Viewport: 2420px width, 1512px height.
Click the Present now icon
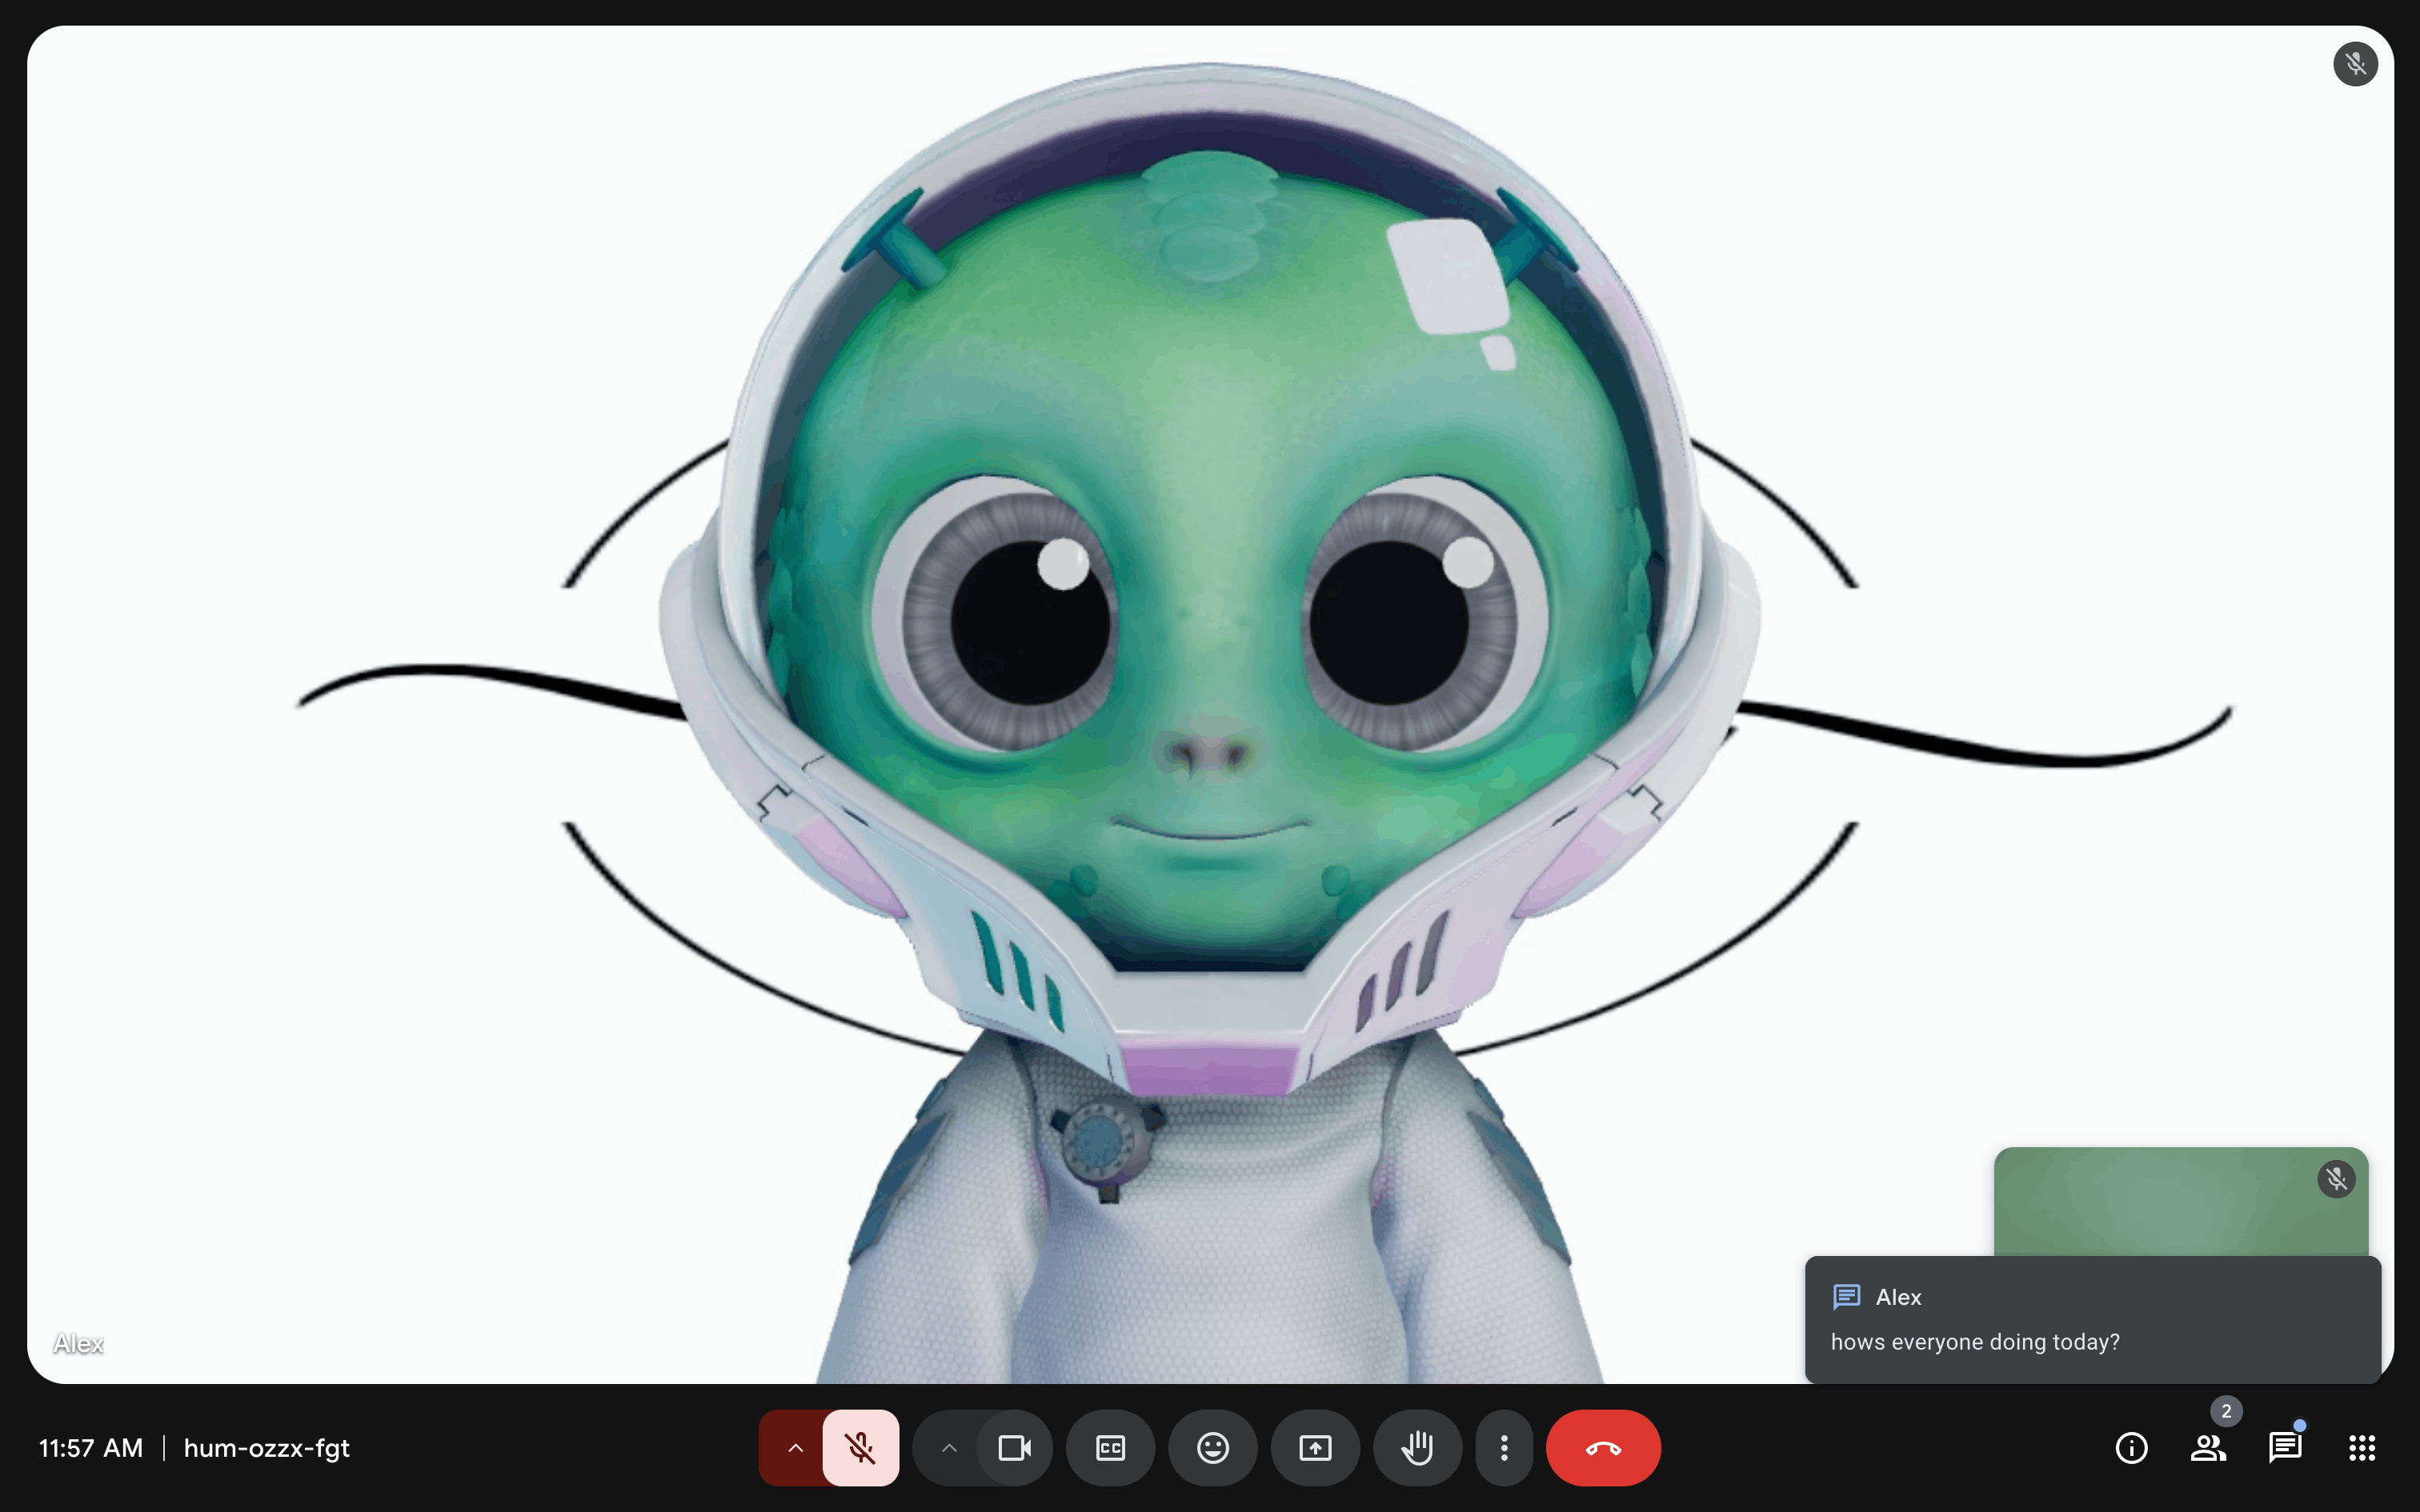click(x=1315, y=1447)
